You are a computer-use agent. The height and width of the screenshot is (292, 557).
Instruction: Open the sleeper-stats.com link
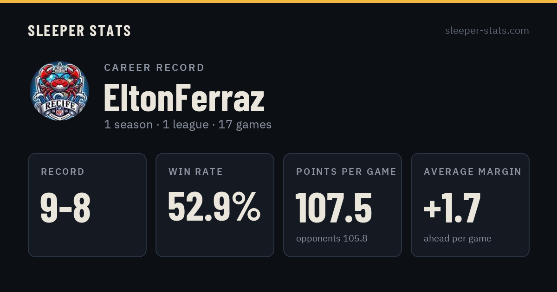click(487, 31)
